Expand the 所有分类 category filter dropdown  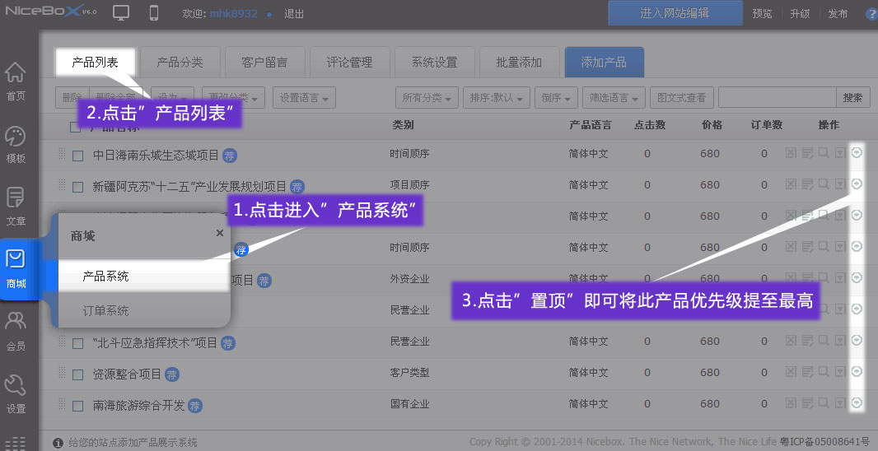(x=427, y=98)
